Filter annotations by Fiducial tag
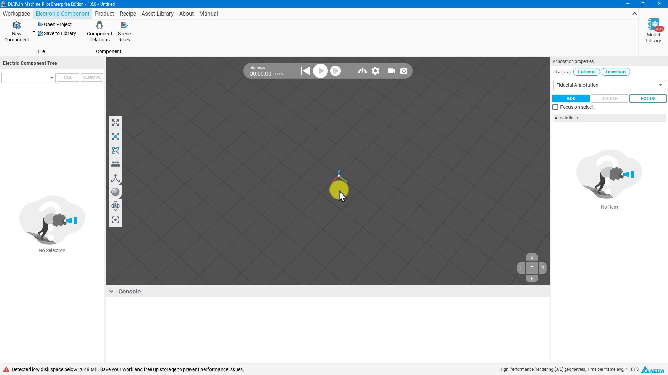668x375 pixels. tap(587, 72)
